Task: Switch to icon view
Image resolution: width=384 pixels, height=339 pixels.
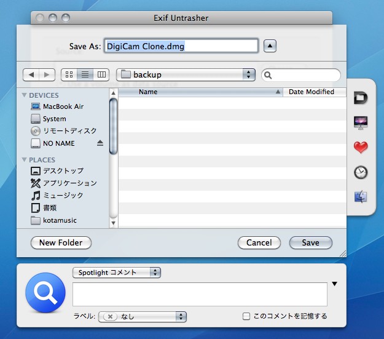Action: coord(69,75)
